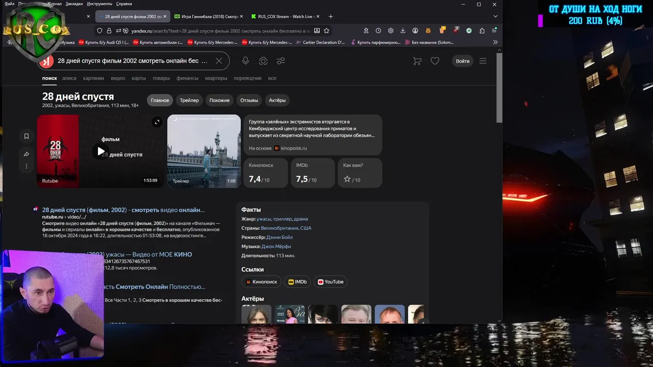Play the Rutube film video
Viewport: 653px width, 367px height.
[101, 151]
